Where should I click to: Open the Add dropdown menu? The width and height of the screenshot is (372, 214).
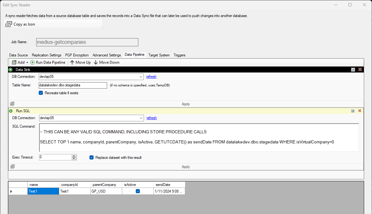click(27, 62)
